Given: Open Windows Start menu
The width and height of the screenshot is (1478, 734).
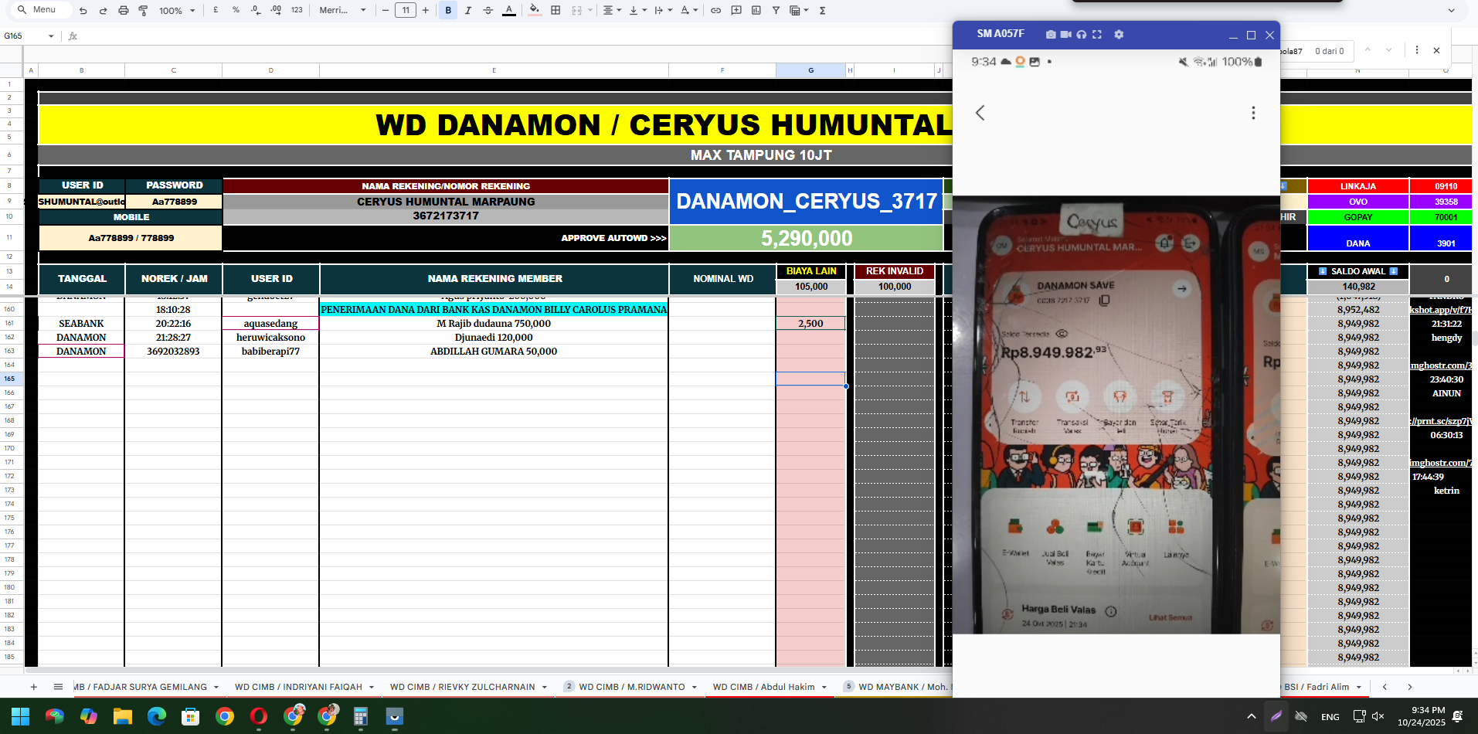Looking at the screenshot, I should [20, 716].
